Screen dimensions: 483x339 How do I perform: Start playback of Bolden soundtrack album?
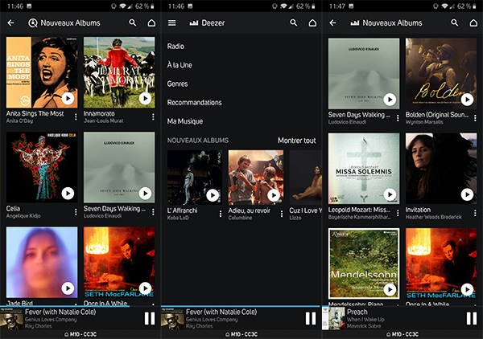point(467,100)
